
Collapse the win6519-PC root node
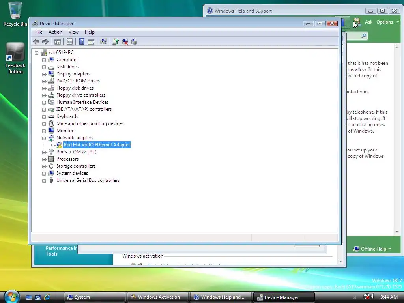tap(37, 53)
